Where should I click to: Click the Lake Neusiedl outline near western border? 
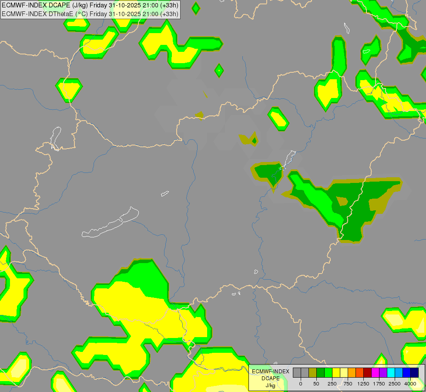click(x=56, y=138)
